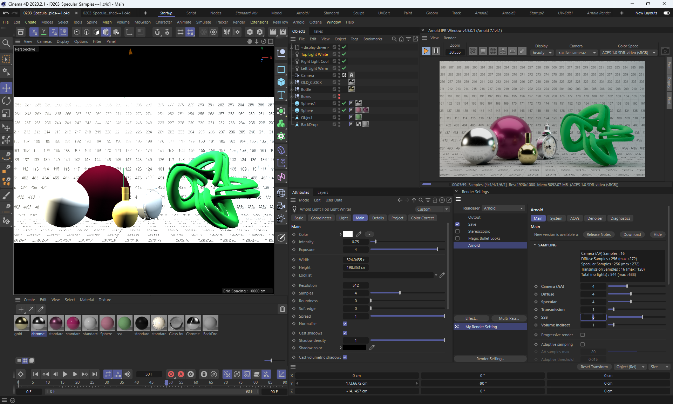Open the MoGraph menu

142,22
